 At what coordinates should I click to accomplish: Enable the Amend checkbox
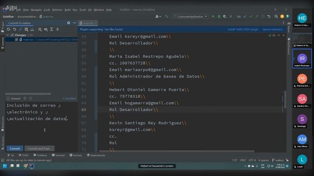[8, 98]
